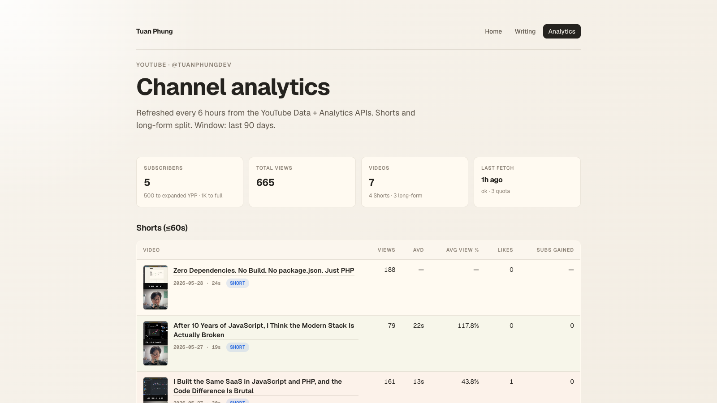
Task: Click the AVD column header
Action: tap(419, 250)
